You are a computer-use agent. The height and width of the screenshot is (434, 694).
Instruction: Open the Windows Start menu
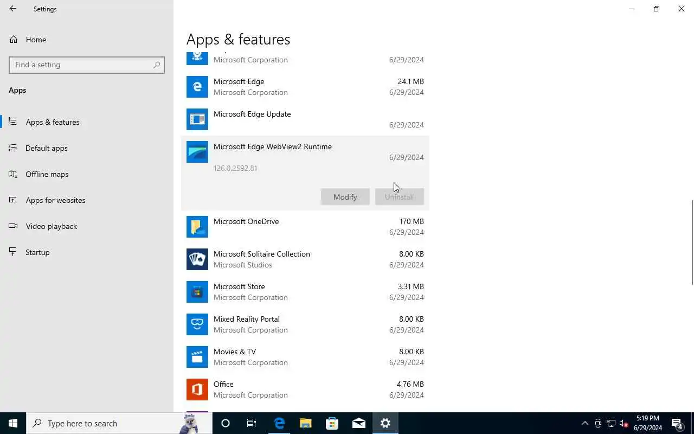(x=13, y=423)
